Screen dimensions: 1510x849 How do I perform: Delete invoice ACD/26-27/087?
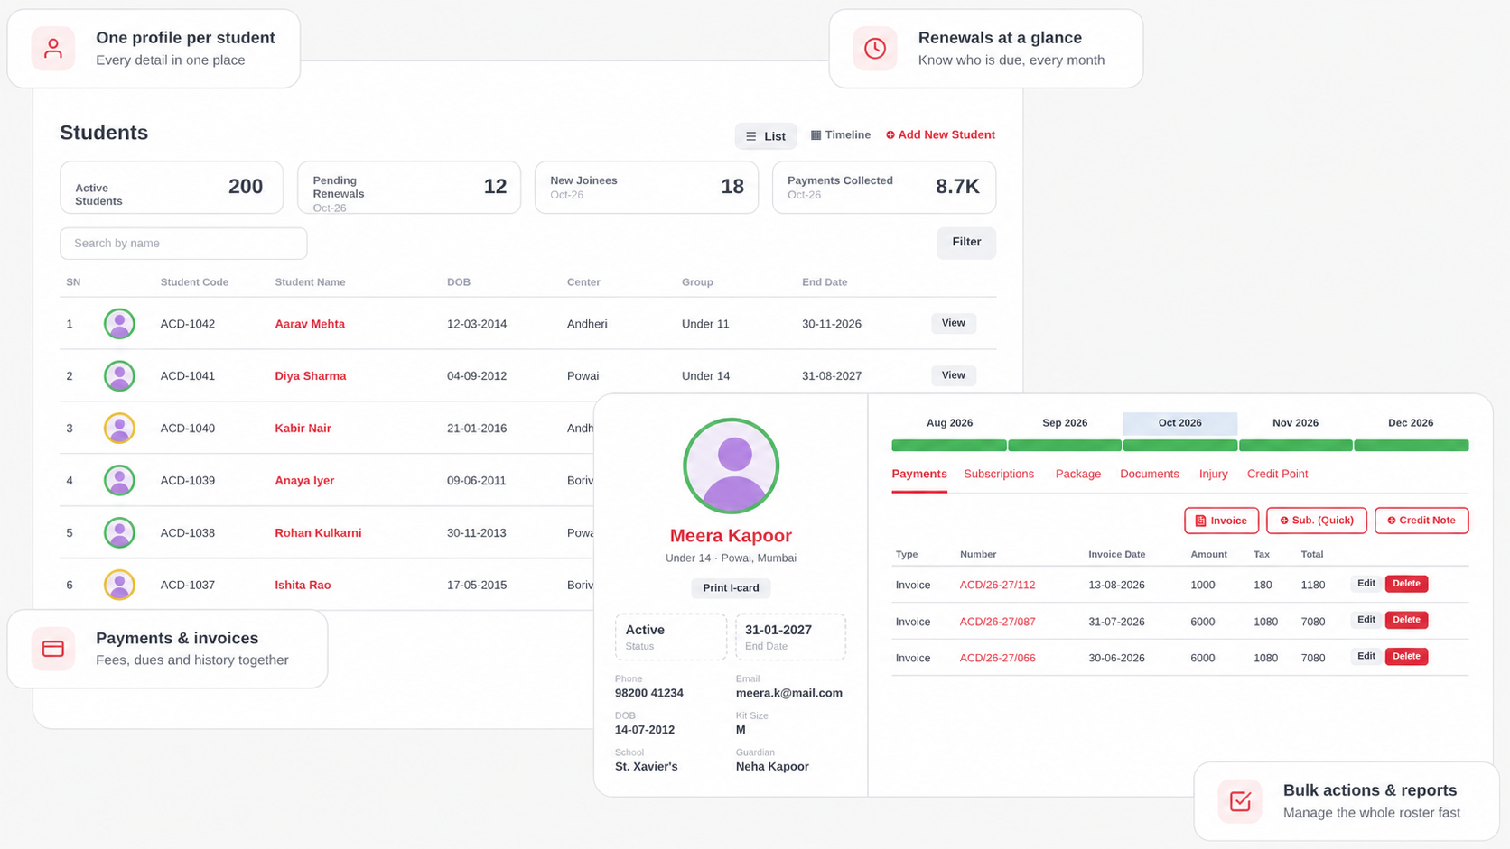pyautogui.click(x=1406, y=620)
